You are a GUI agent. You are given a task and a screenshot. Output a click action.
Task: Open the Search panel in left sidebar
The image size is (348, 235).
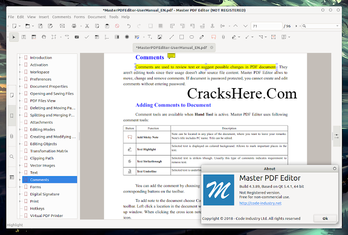point(12,157)
